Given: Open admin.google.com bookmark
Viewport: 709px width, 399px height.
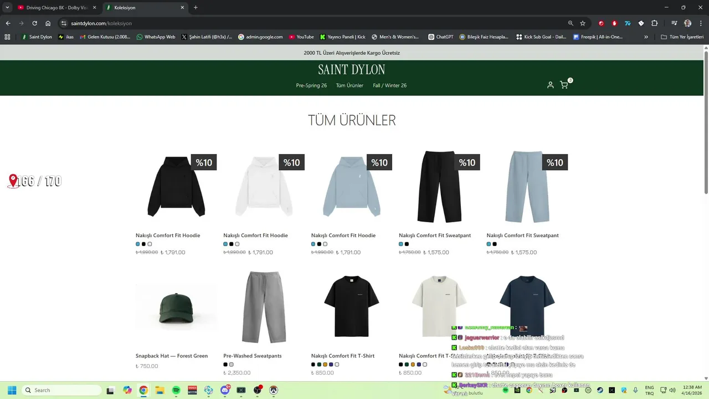Looking at the screenshot, I should pos(260,37).
